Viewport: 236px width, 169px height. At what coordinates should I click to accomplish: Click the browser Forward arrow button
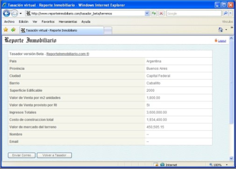pos(14,14)
